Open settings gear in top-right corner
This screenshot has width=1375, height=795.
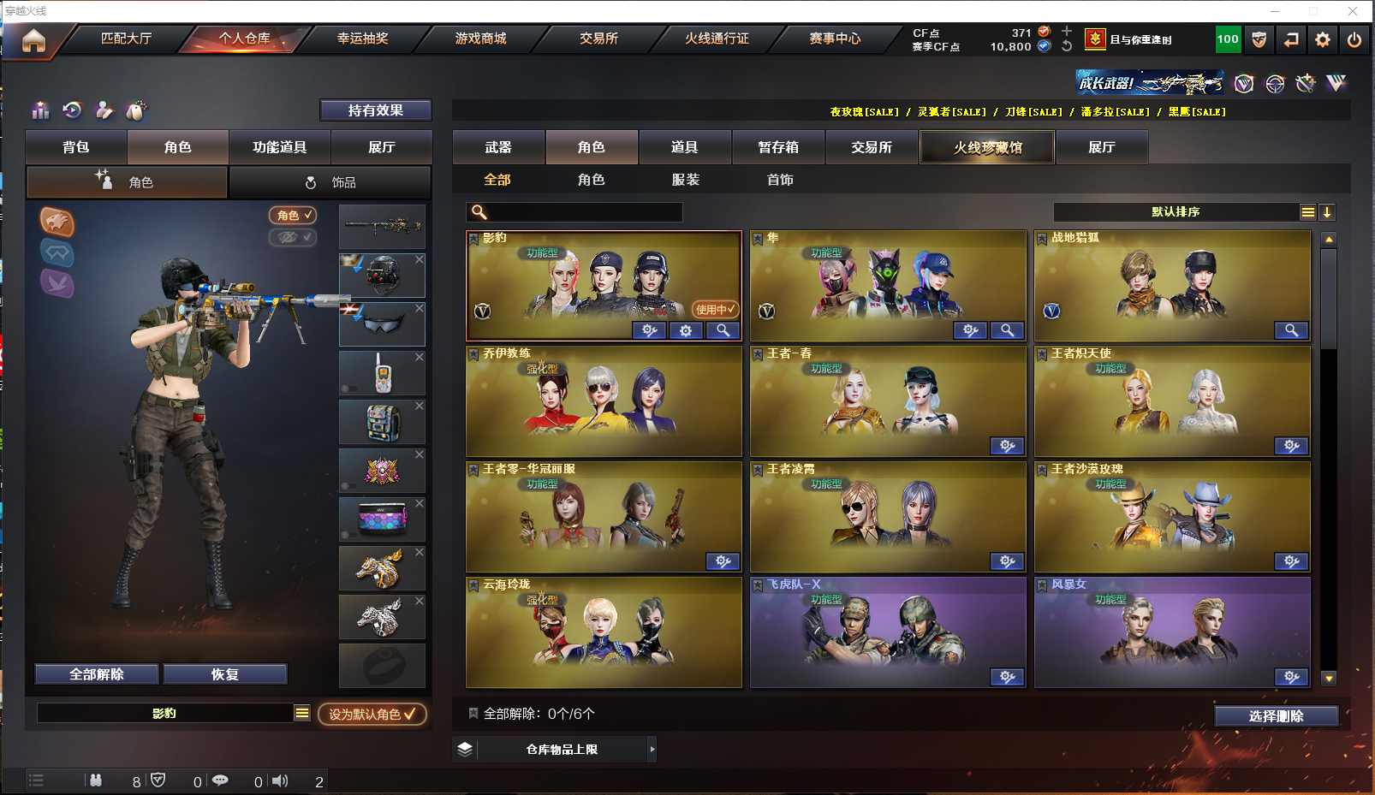1323,39
